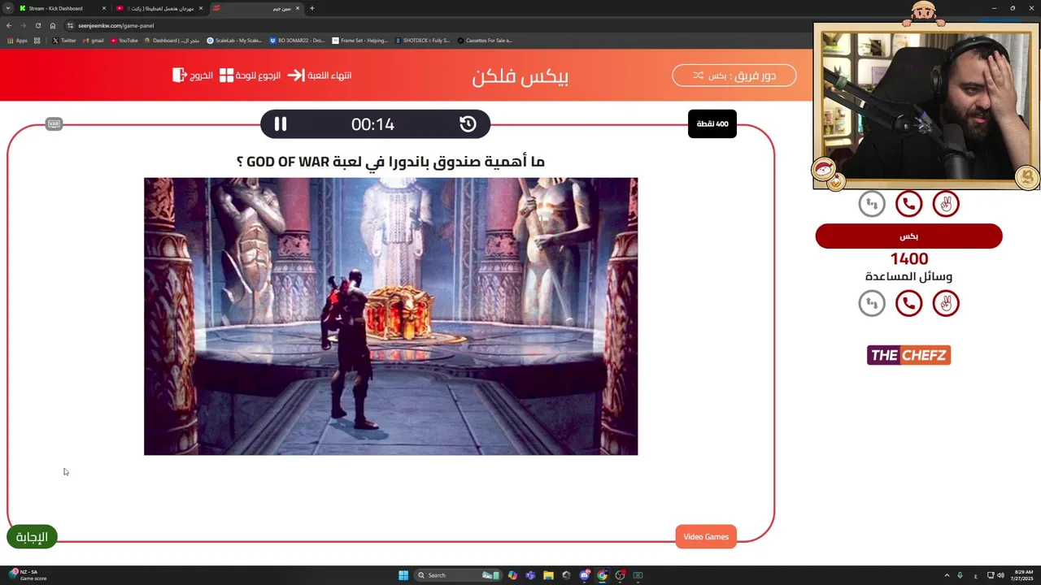Open the tab search dropdown arrow
The width and height of the screenshot is (1041, 585).
[x=7, y=8]
